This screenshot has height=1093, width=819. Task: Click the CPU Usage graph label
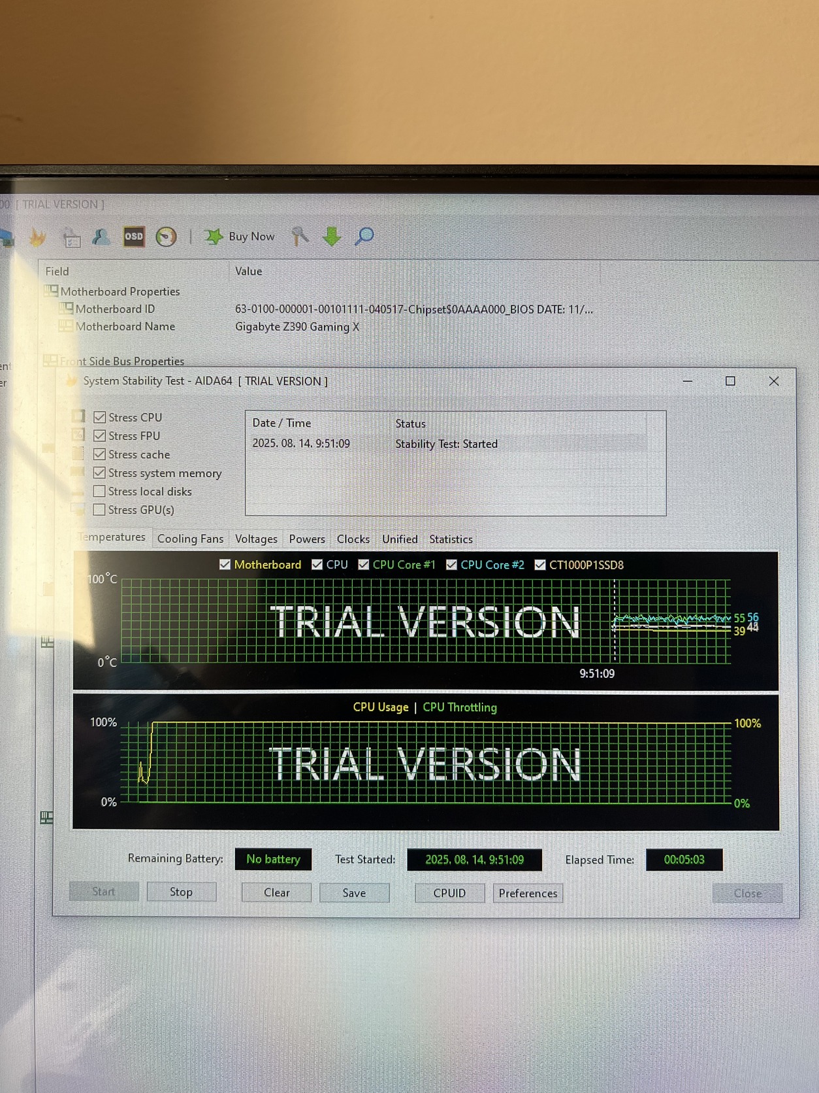381,707
